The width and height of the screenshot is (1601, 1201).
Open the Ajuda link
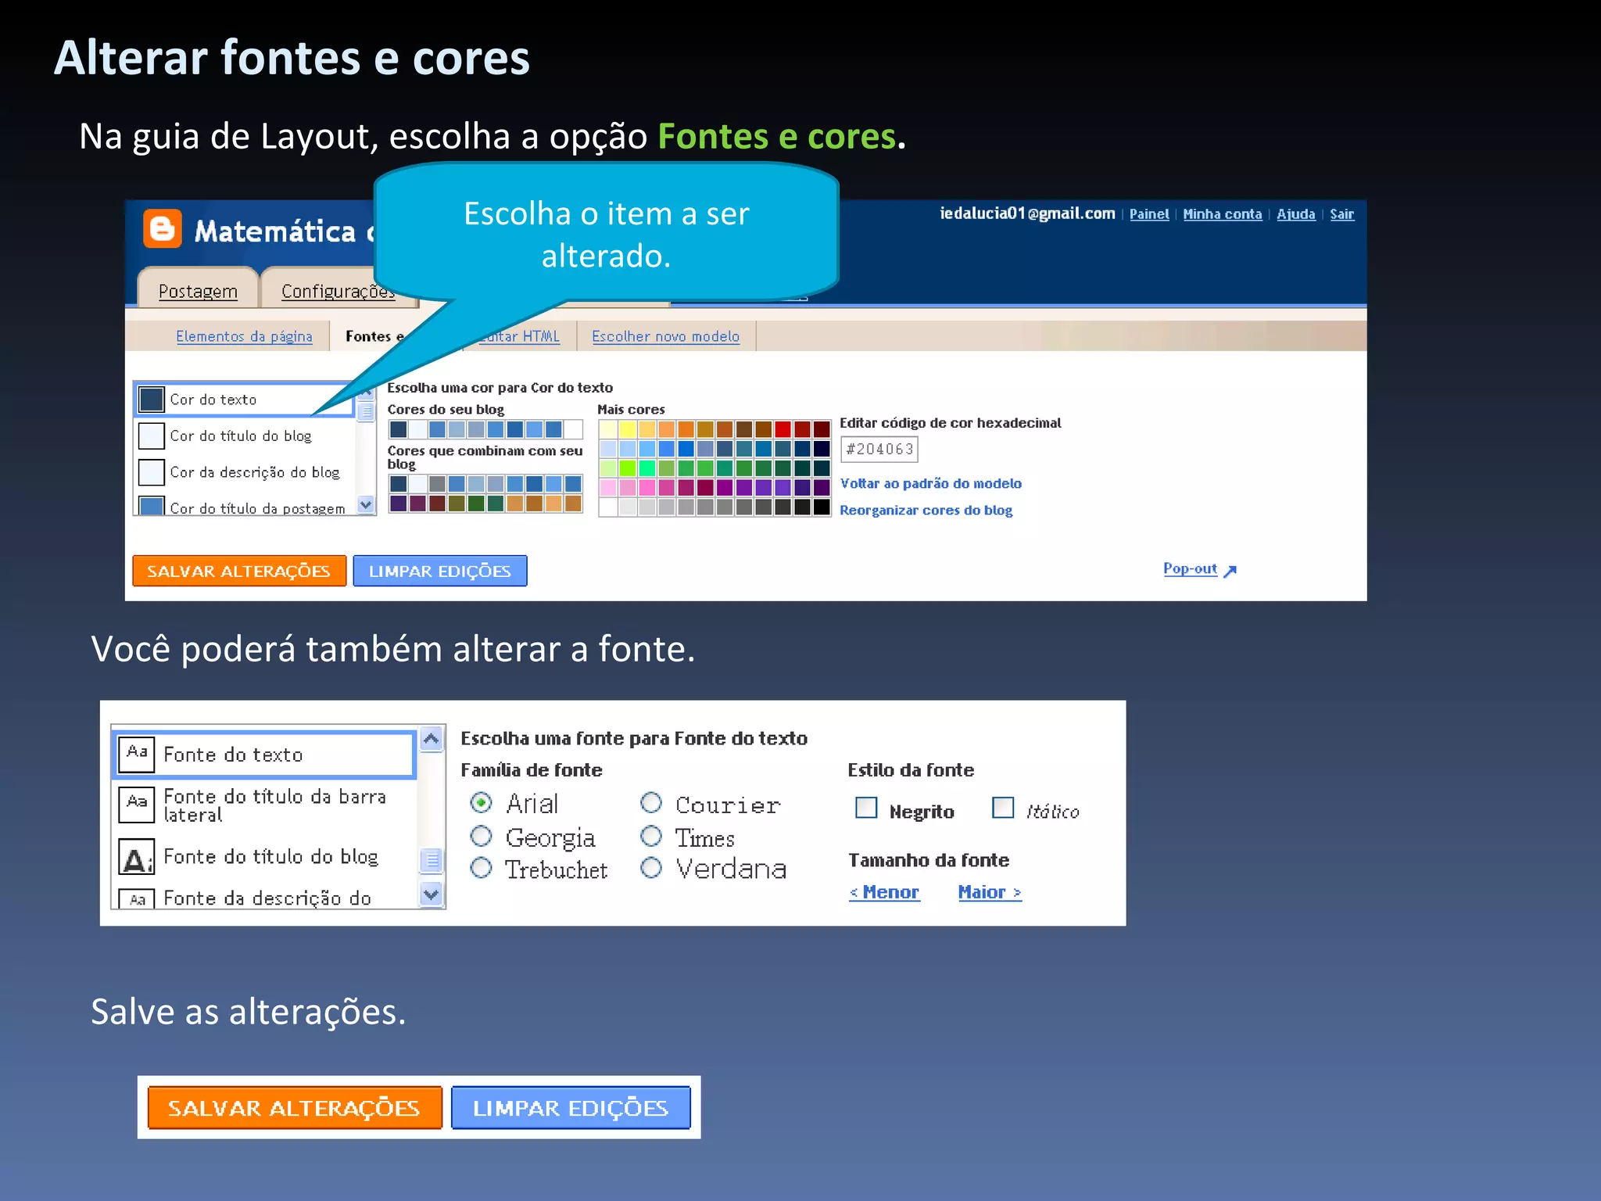(1296, 214)
